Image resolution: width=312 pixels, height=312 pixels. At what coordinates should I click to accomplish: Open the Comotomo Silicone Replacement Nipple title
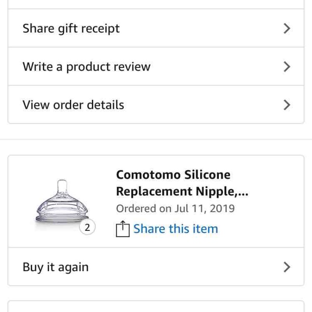click(x=182, y=183)
